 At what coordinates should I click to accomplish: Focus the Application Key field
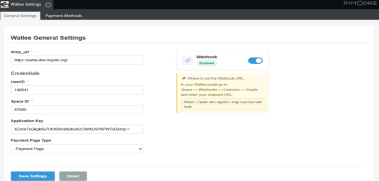tap(77, 129)
